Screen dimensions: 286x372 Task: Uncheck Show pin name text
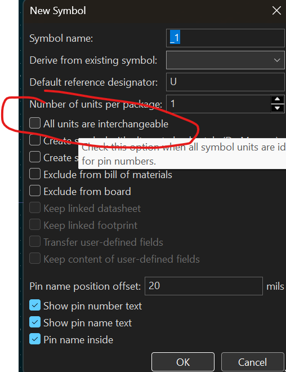tap(35, 322)
